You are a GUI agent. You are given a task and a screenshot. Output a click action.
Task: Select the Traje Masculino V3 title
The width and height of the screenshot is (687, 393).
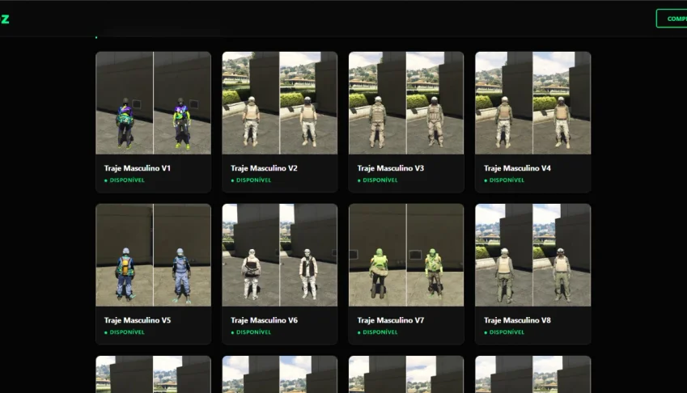[x=390, y=168]
